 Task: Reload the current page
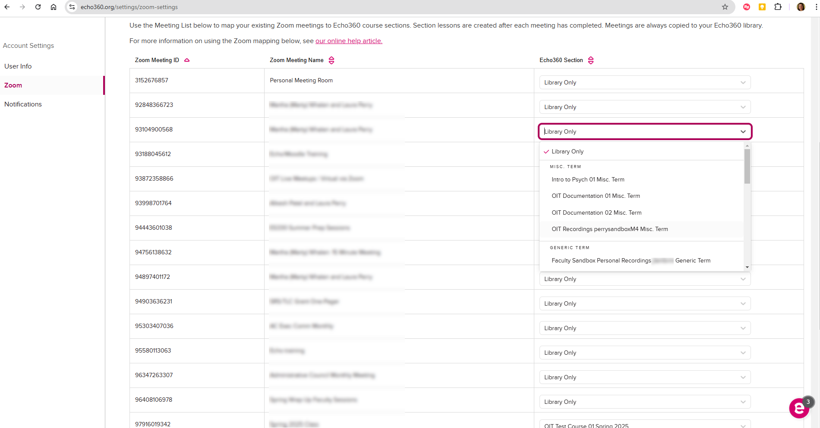pos(38,7)
